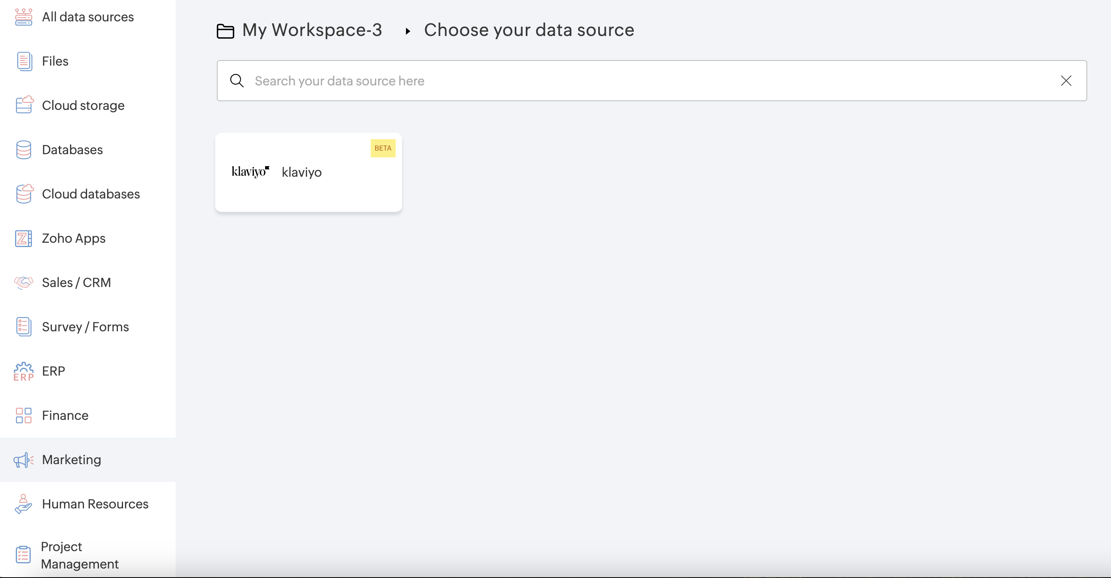Select the Cloud storage sidebar icon

click(x=24, y=105)
